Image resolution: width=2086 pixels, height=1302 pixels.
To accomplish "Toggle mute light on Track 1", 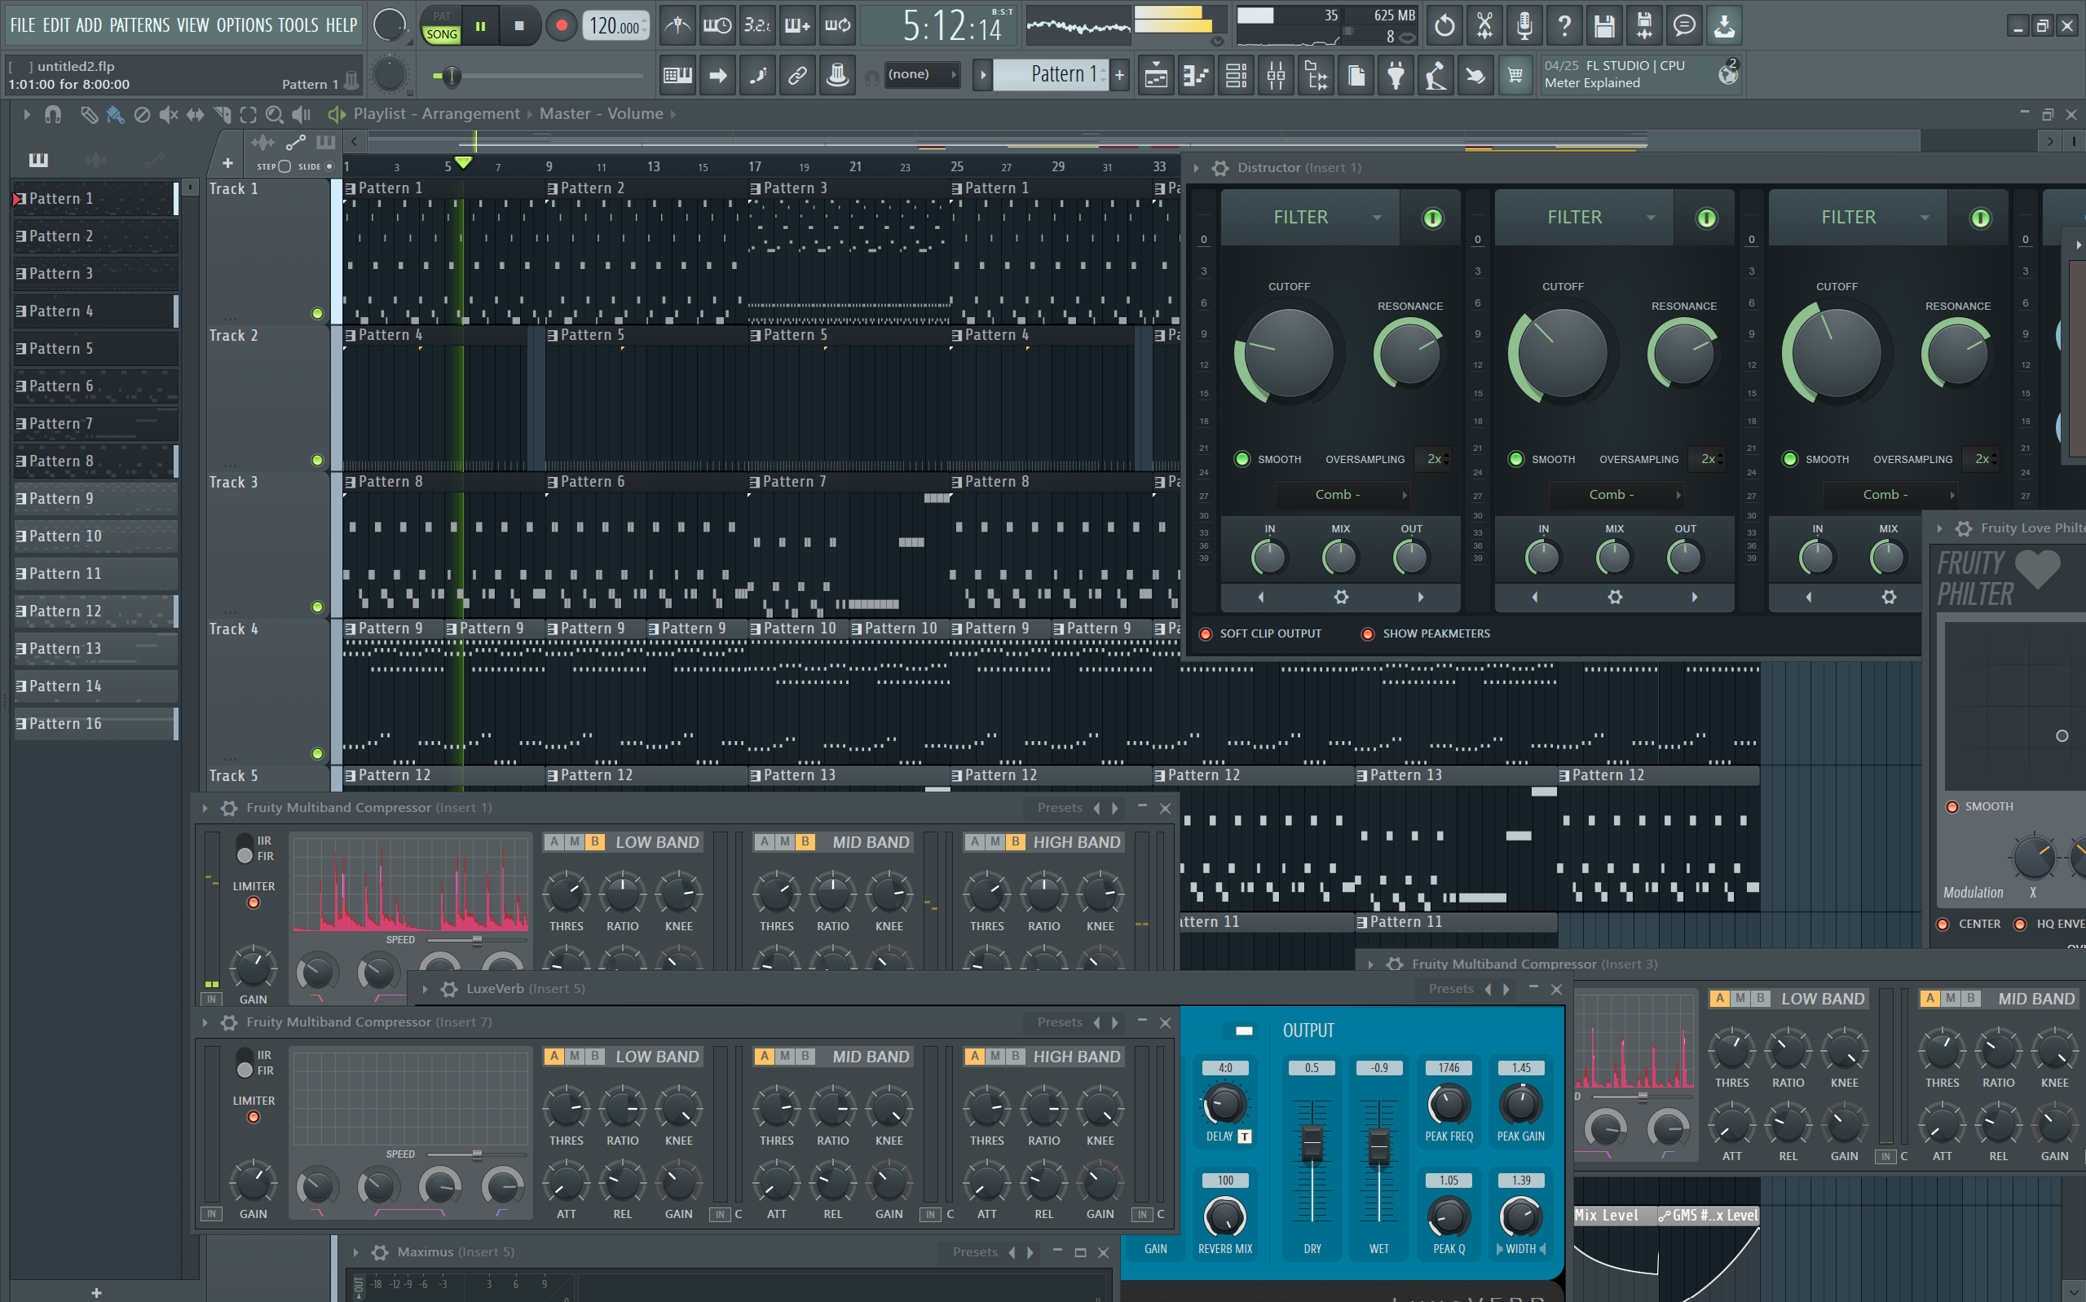I will (x=317, y=313).
